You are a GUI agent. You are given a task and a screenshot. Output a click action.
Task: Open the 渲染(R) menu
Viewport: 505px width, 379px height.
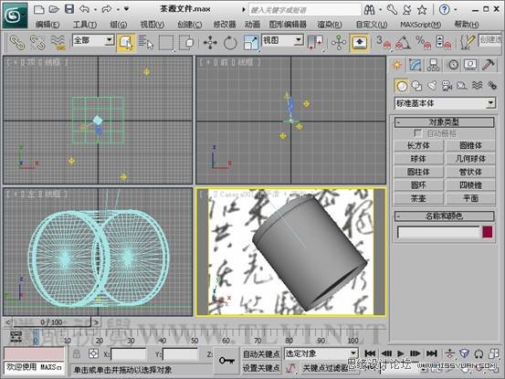point(330,25)
